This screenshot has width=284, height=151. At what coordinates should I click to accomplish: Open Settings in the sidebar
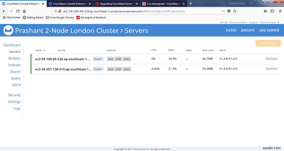(14, 101)
